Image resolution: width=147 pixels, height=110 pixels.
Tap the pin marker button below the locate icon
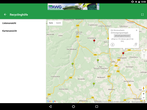(x=144, y=56)
